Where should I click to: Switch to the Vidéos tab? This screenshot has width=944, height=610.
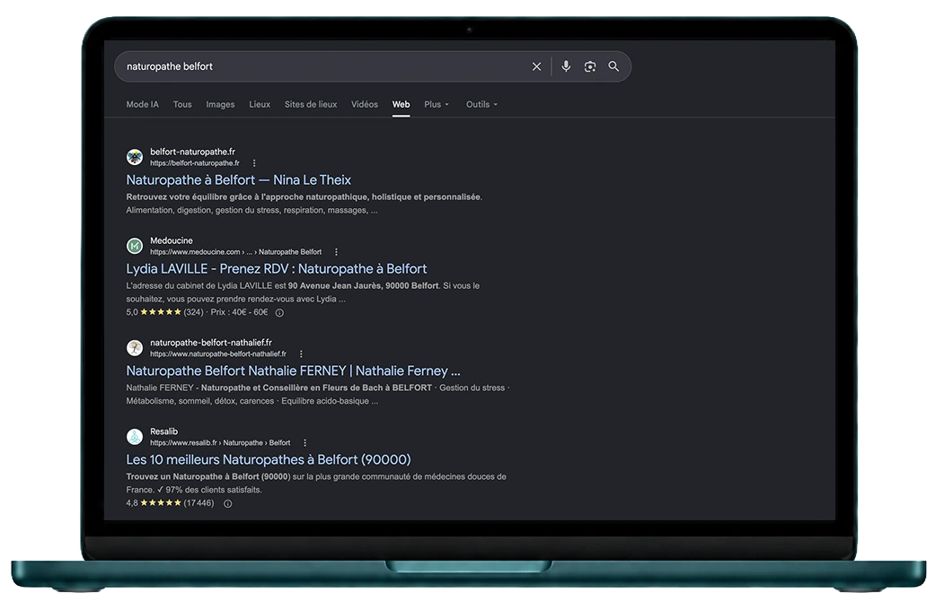365,105
